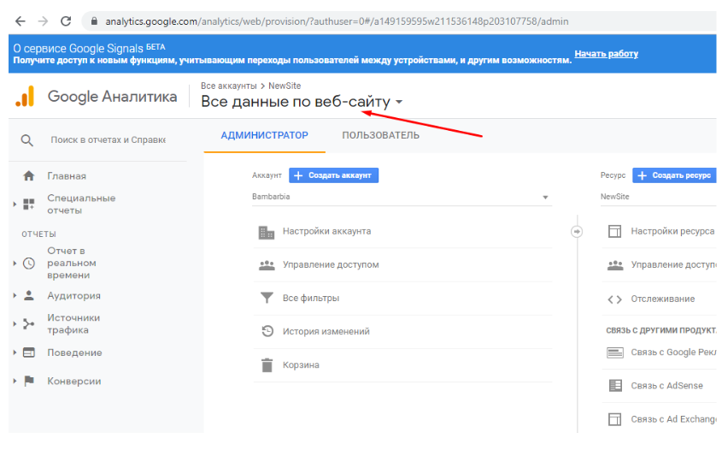
Task: Click the Аудитория person icon
Action: pos(29,295)
